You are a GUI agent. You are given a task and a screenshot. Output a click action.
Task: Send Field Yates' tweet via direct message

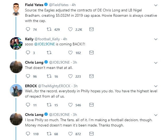[x=91, y=29]
